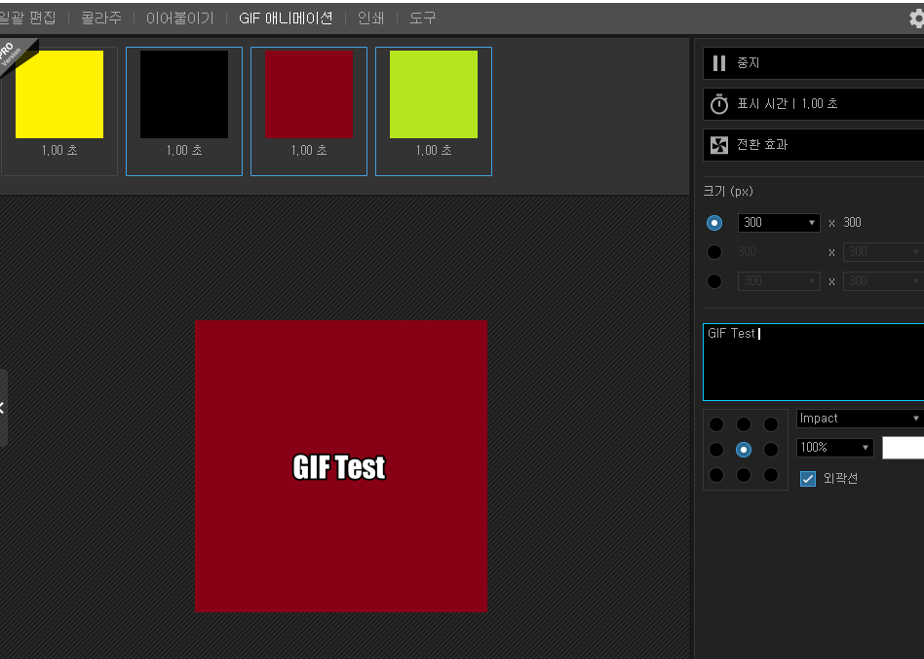Screen dimensions: 924x659
Task: Click the pause icon next to 중지
Action: click(x=719, y=63)
